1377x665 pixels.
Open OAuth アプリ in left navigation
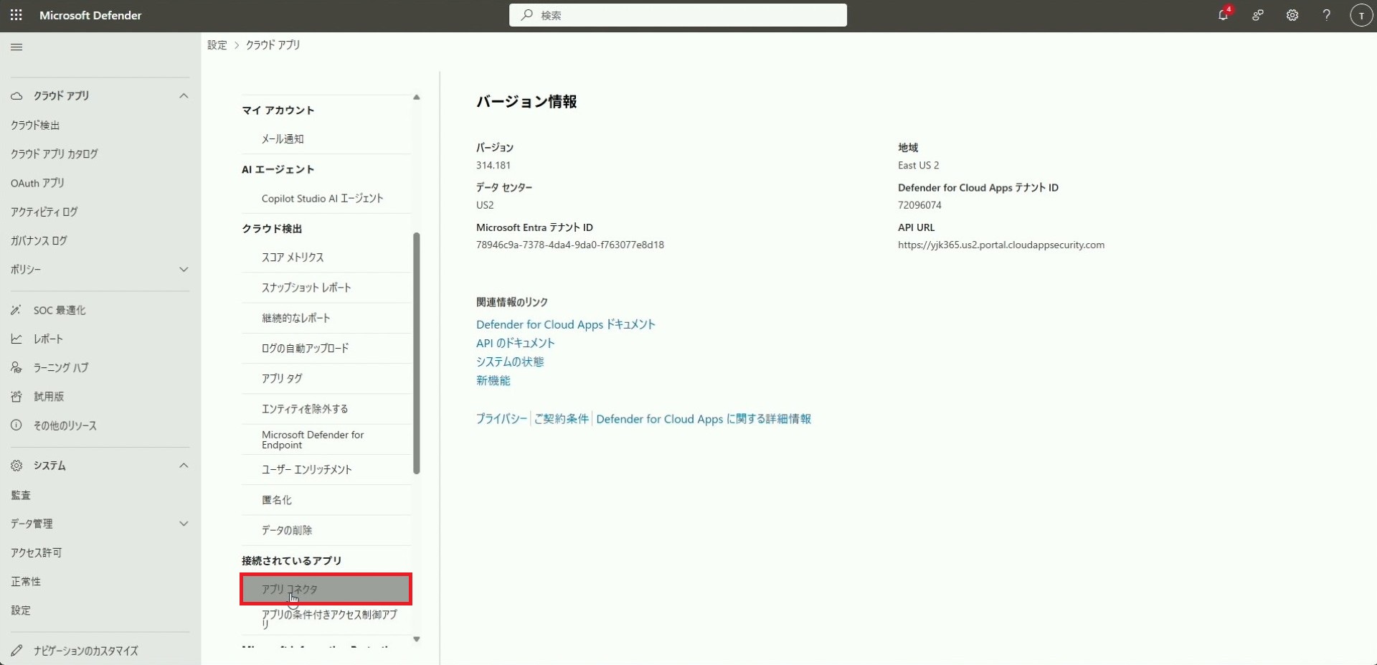37,183
